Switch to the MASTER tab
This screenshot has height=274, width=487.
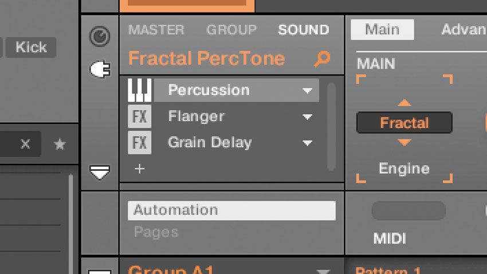click(156, 30)
